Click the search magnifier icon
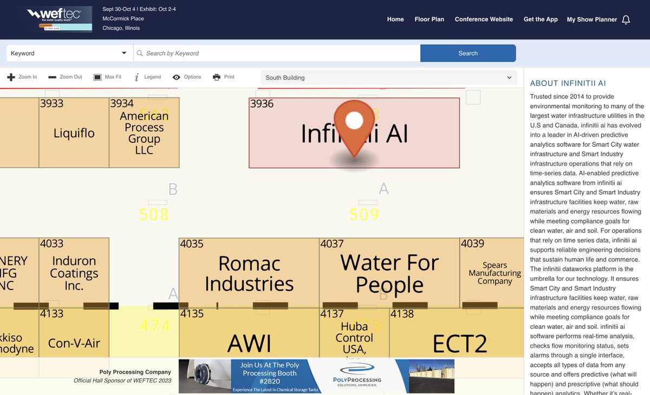Image resolution: width=650 pixels, height=395 pixels. point(139,53)
